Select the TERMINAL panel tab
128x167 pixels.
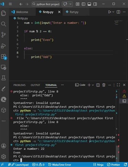point(51,85)
